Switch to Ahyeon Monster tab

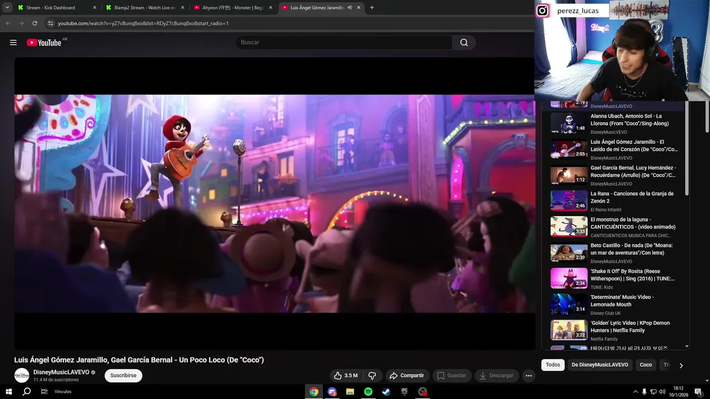pos(233,8)
